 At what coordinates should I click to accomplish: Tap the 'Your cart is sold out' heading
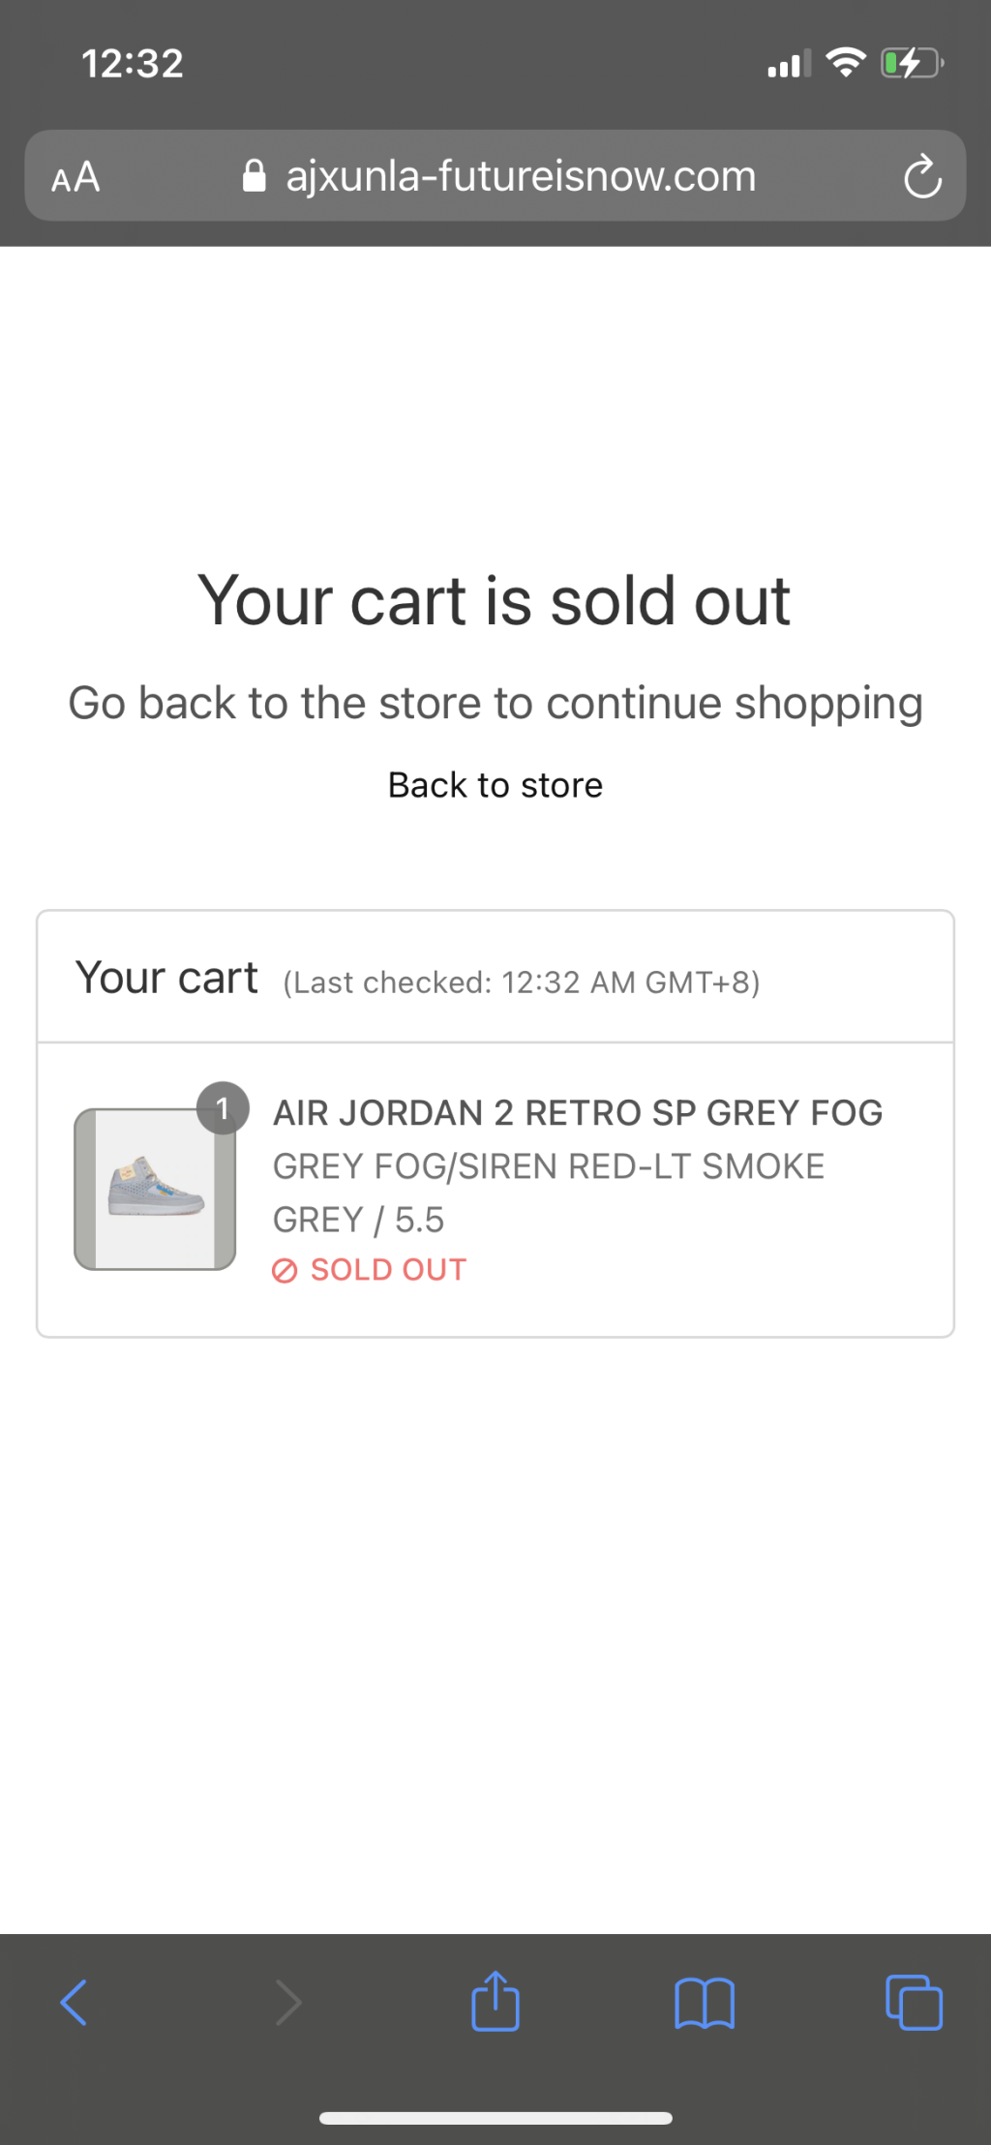(x=495, y=601)
